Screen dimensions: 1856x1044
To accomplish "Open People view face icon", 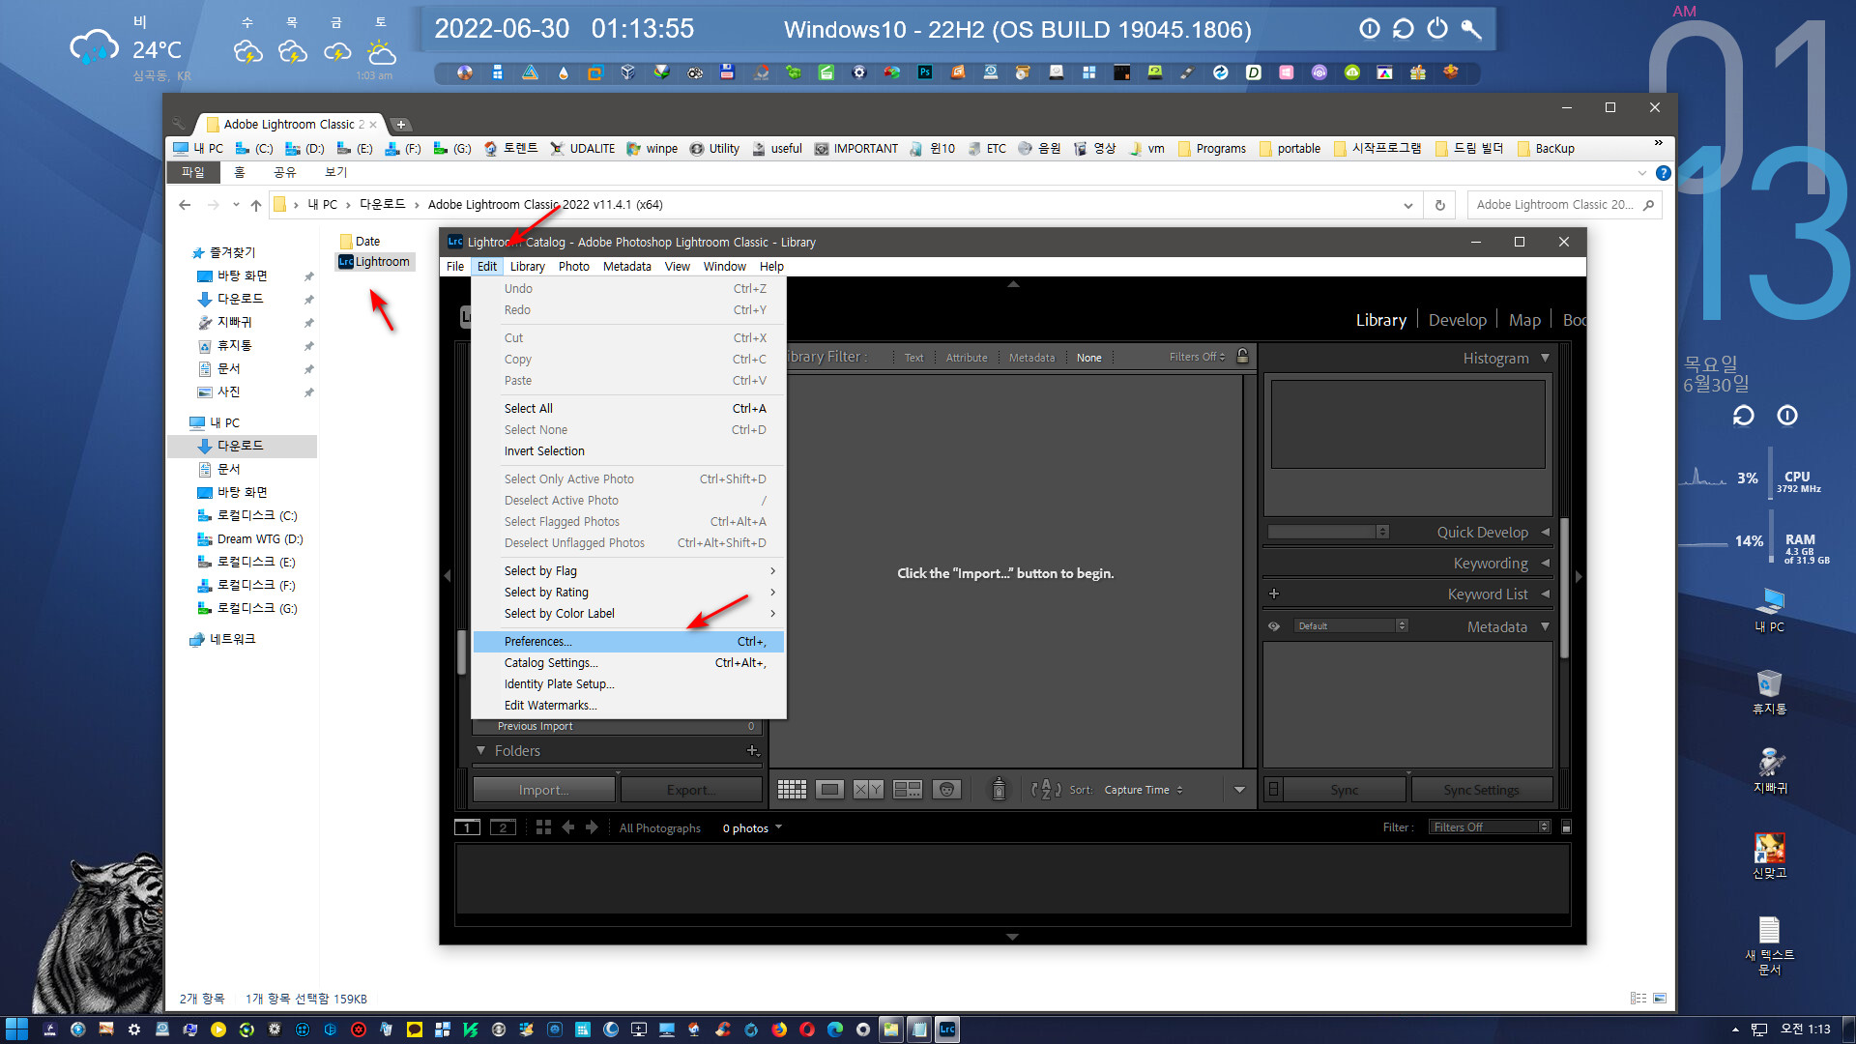I will pos(946,790).
